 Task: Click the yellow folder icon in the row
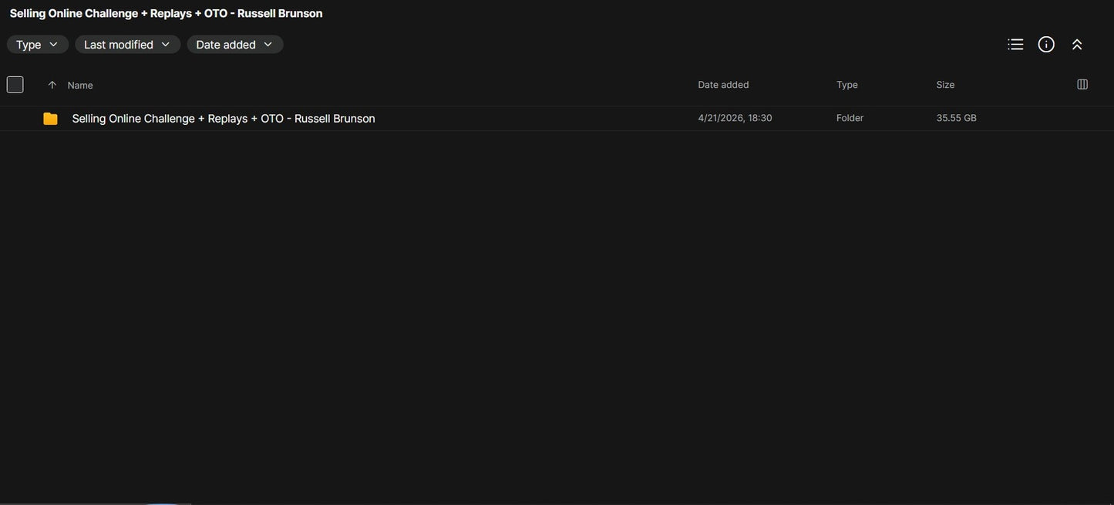(x=50, y=119)
